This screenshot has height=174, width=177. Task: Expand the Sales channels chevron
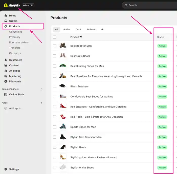tap(42, 90)
